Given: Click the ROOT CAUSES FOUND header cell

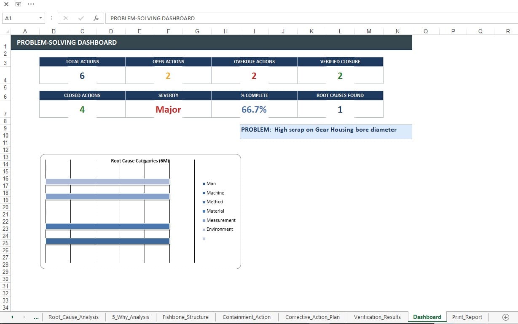Looking at the screenshot, I should [340, 95].
